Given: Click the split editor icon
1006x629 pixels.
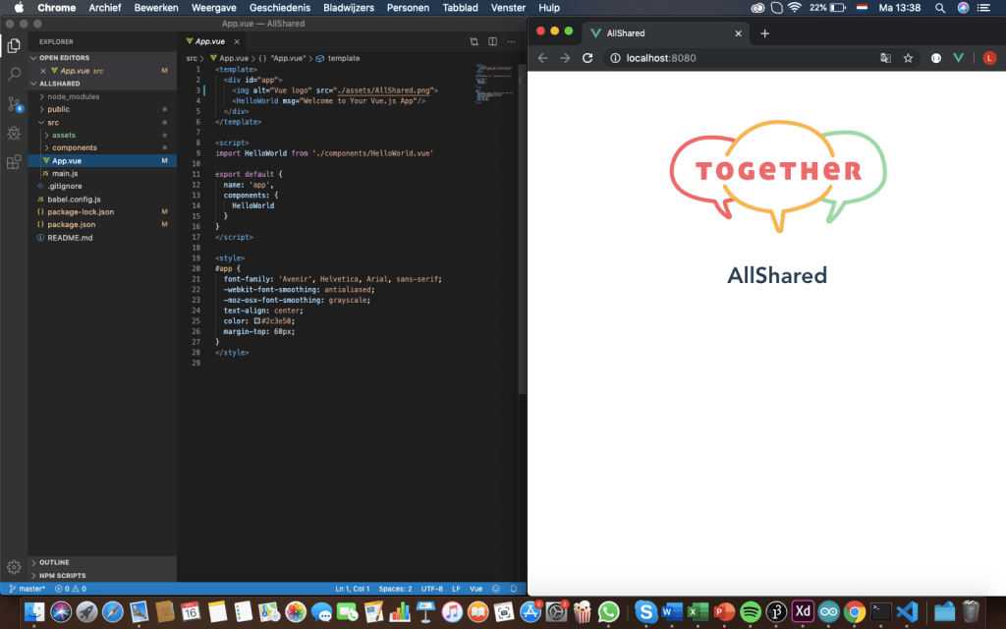Looking at the screenshot, I should (492, 41).
